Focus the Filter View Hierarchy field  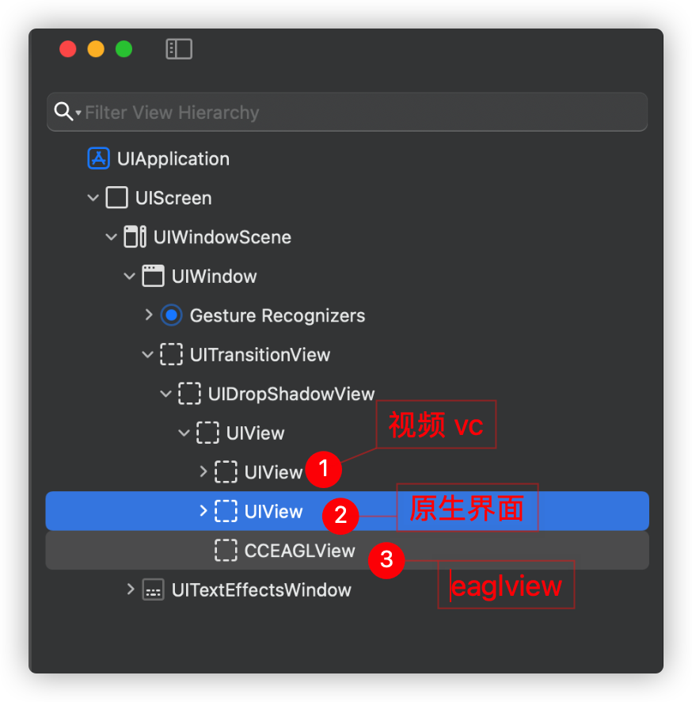[356, 113]
